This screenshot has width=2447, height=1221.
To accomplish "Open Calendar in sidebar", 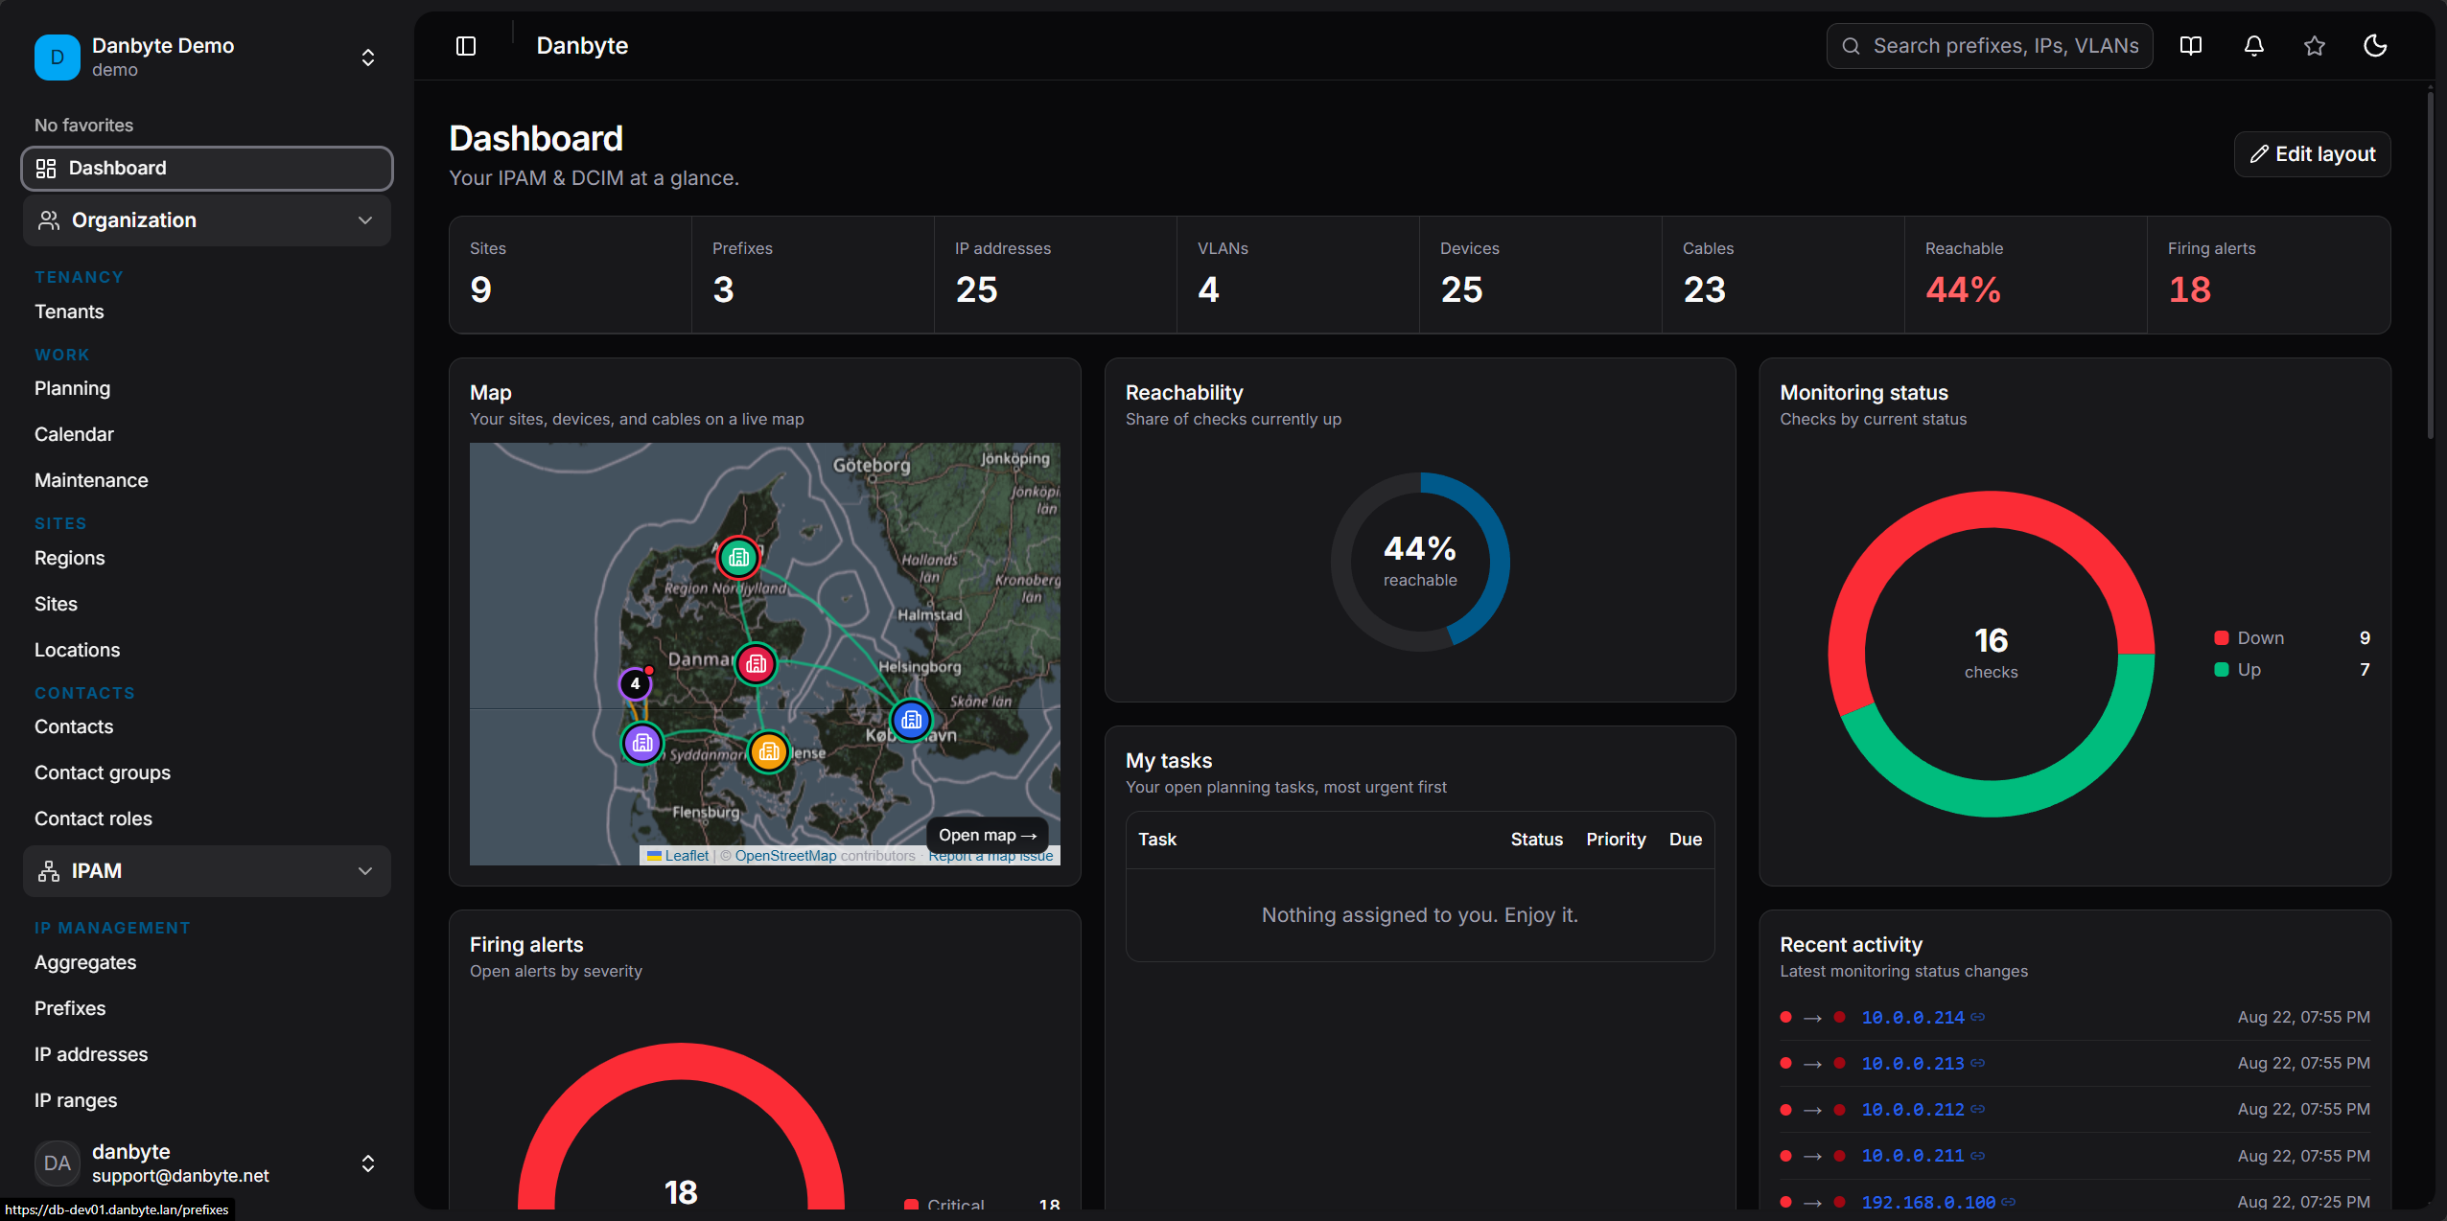I will point(74,434).
